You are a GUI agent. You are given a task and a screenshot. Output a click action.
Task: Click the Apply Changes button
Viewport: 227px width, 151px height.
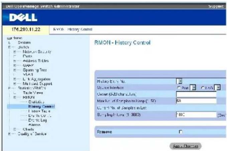pos(186,146)
